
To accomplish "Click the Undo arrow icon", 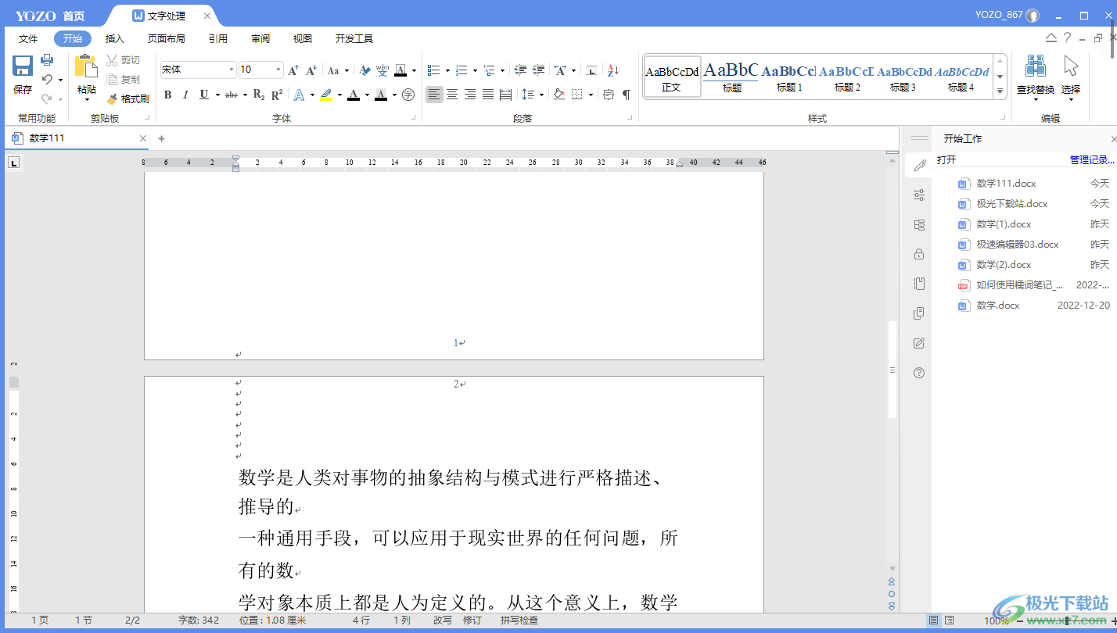I will pyautogui.click(x=47, y=80).
